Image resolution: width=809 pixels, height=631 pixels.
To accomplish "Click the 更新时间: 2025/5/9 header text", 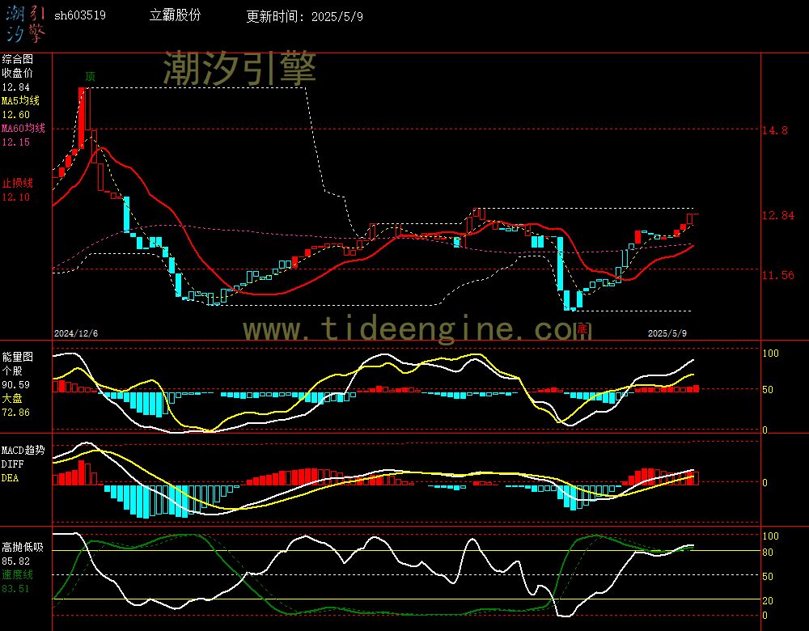I will tap(304, 16).
